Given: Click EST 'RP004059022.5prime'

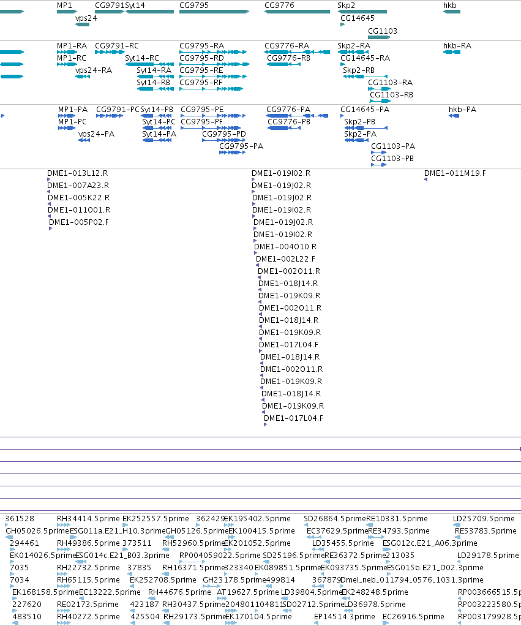Looking at the screenshot, I should tap(220, 556).
